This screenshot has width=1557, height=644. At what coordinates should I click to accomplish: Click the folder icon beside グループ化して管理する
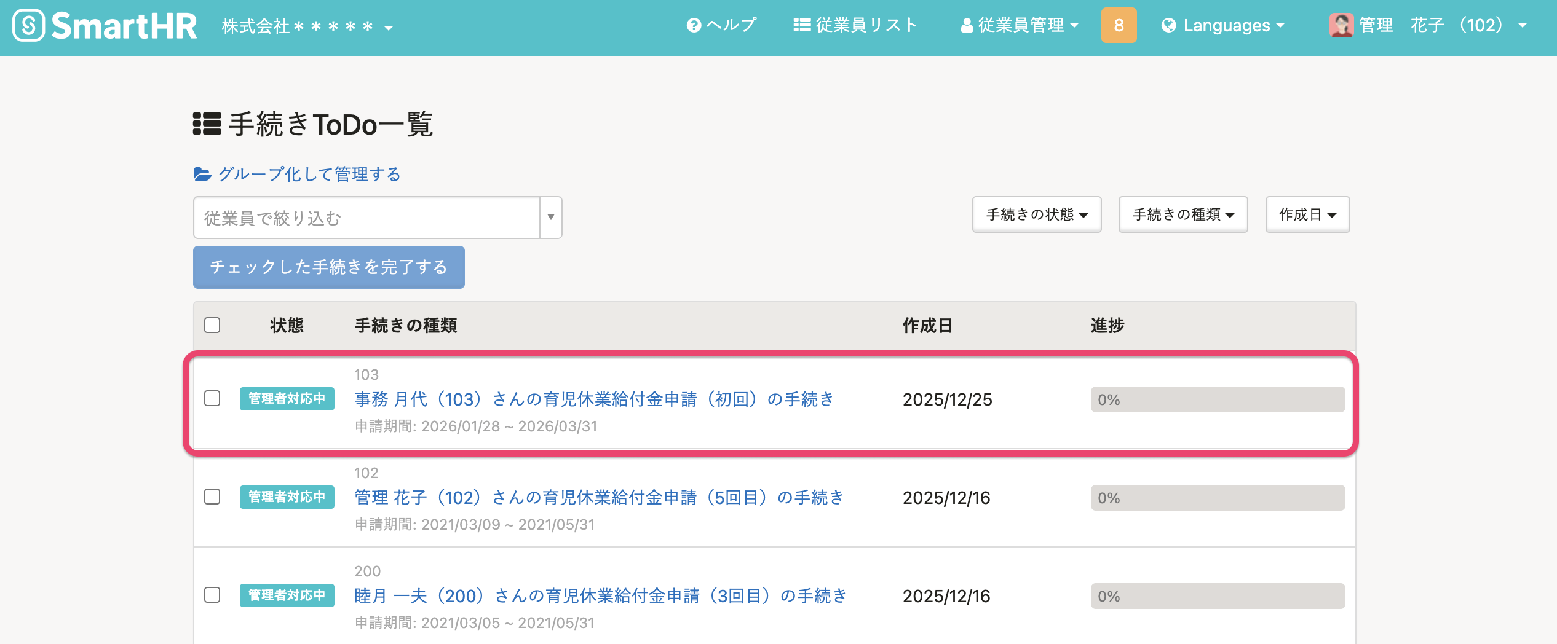click(x=202, y=175)
